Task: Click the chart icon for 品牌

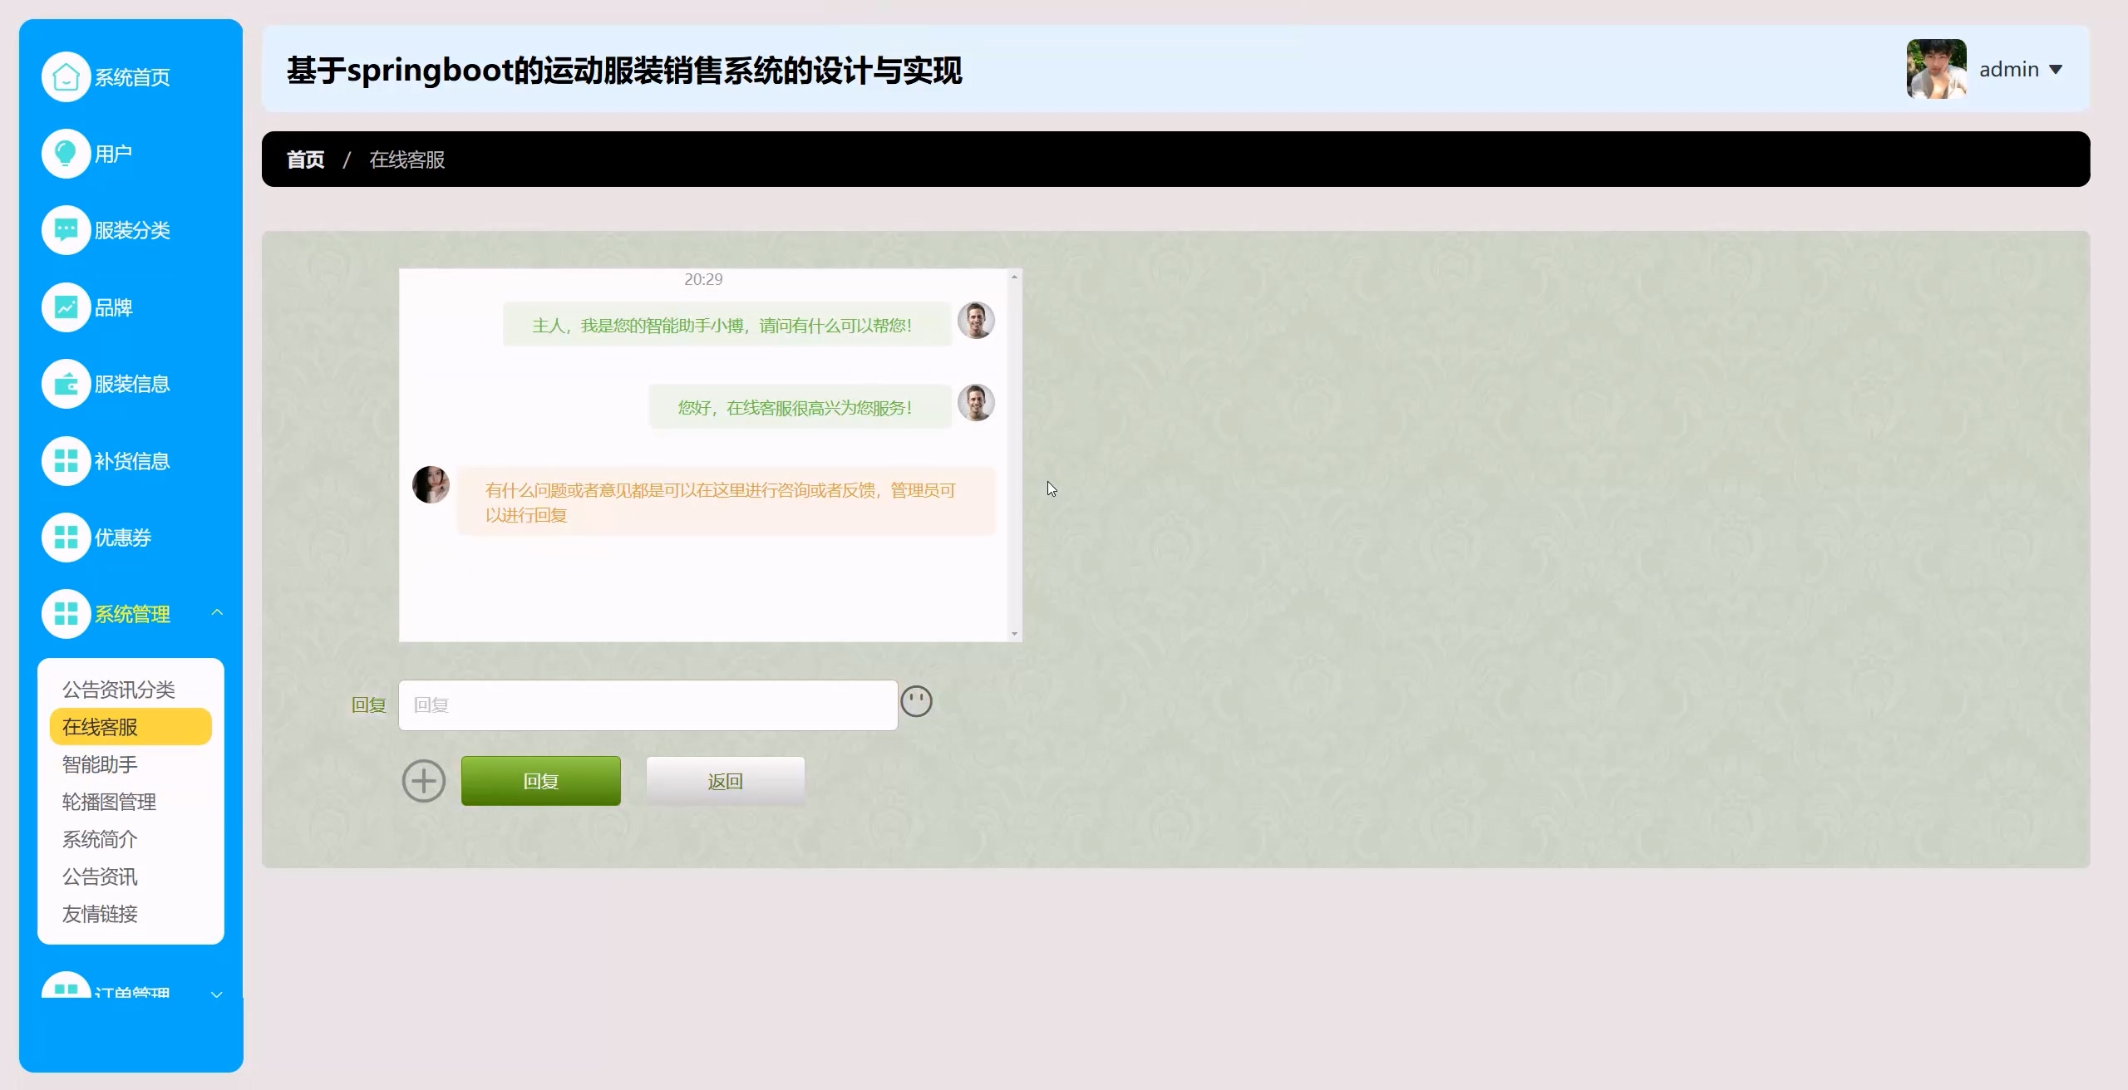Action: coord(66,307)
